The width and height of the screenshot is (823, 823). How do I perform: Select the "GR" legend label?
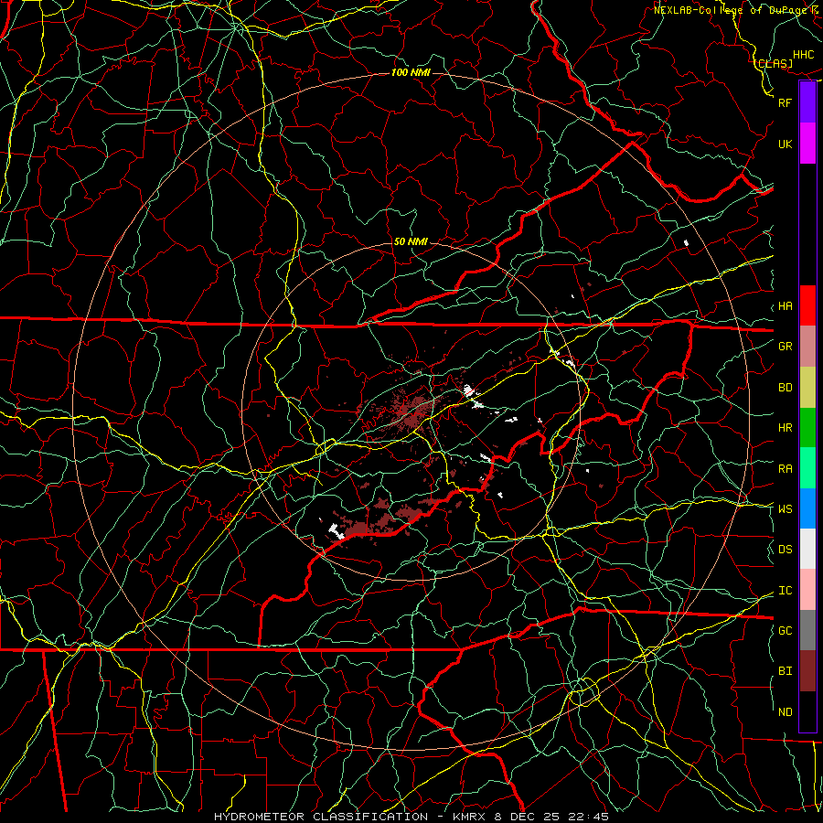(785, 347)
